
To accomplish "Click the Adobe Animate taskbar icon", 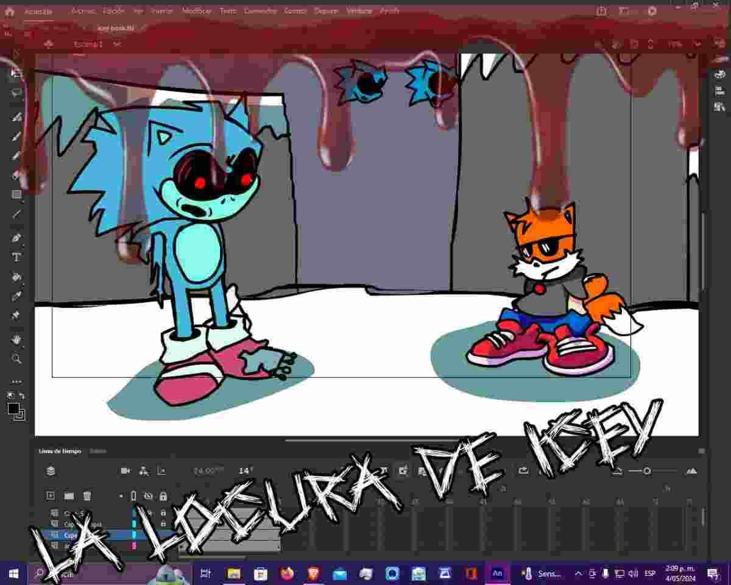I will point(497,573).
